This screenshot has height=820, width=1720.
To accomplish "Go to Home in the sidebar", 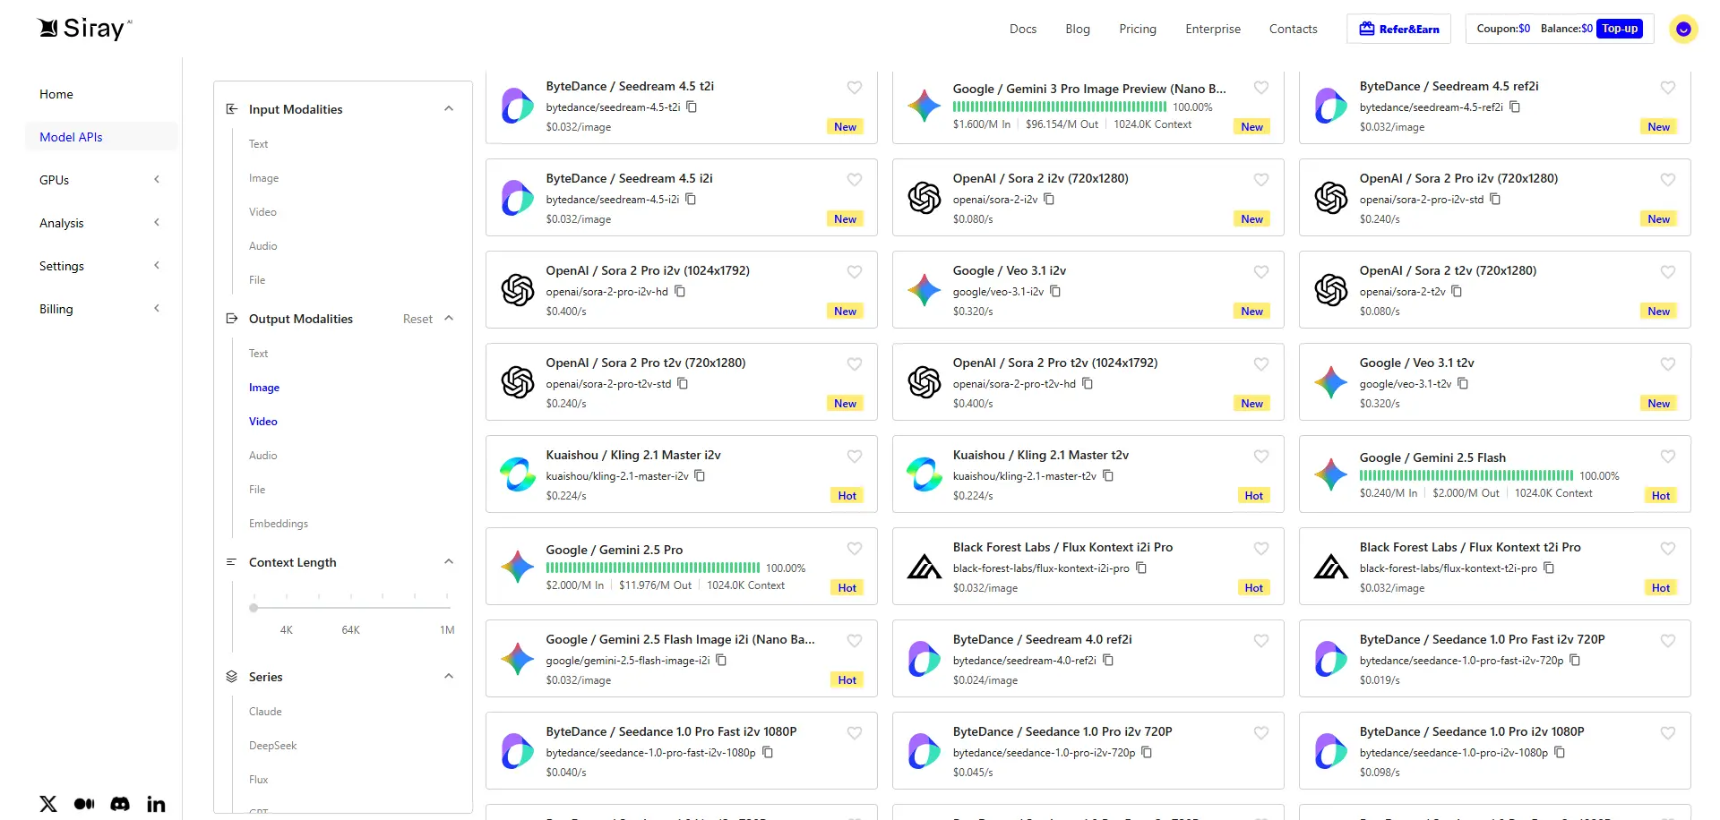I will point(56,94).
